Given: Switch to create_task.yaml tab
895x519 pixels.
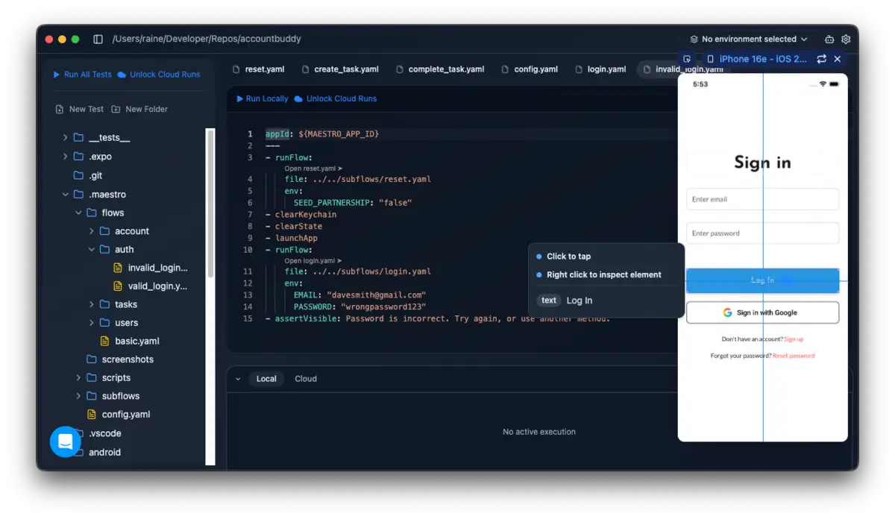Looking at the screenshot, I should pos(340,69).
